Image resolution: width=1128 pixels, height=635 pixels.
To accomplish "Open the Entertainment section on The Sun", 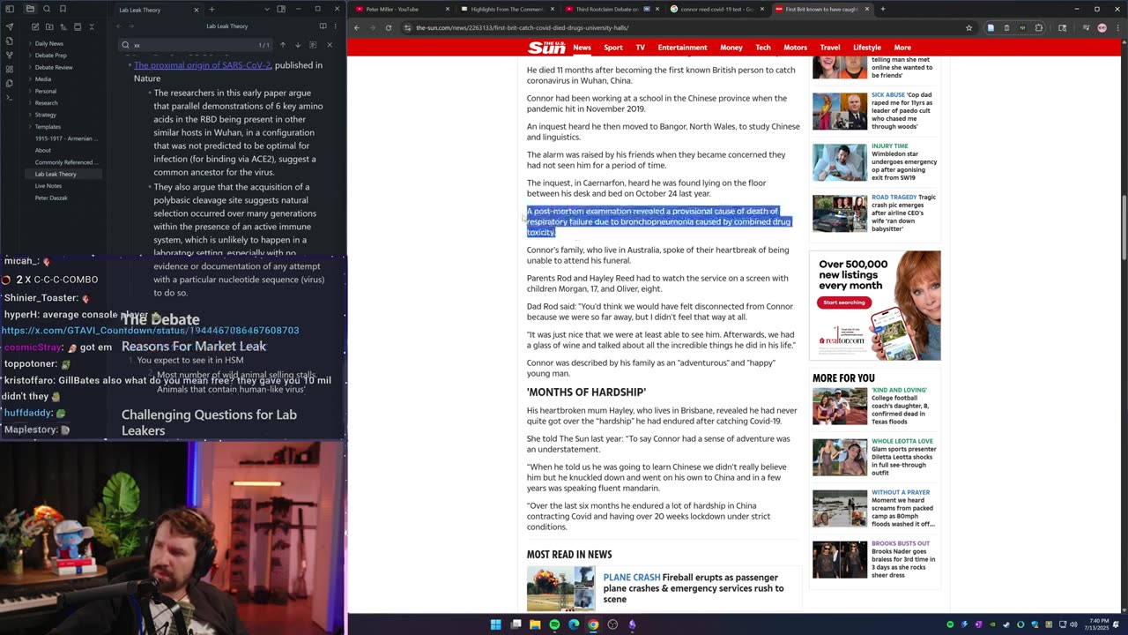I will [x=682, y=48].
